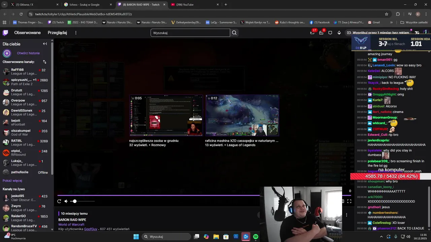
Task: Replay the clip with the restart icon
Action: (x=59, y=201)
